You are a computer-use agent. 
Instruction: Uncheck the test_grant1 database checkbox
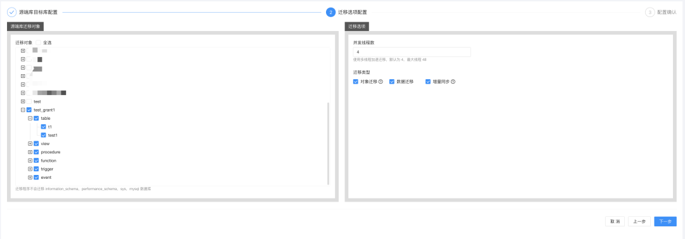coord(29,110)
